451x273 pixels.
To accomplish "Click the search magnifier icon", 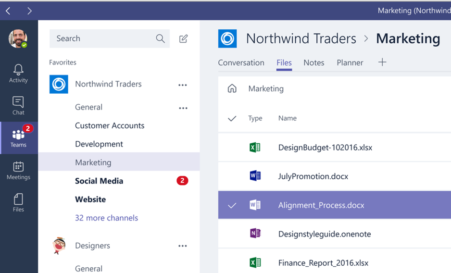I will pyautogui.click(x=160, y=38).
